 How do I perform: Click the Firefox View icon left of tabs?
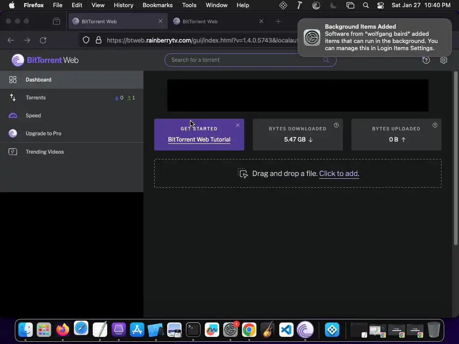coord(56,21)
